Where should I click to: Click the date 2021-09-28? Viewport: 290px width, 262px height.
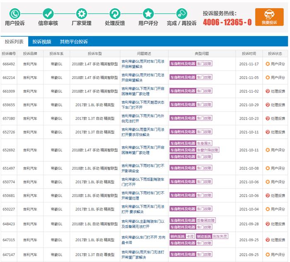point(249,224)
